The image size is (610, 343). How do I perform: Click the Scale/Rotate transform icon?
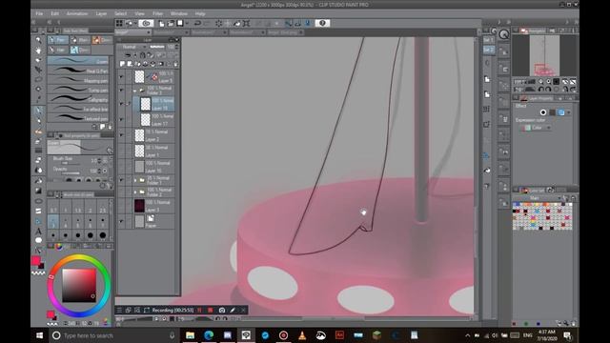coord(246,23)
